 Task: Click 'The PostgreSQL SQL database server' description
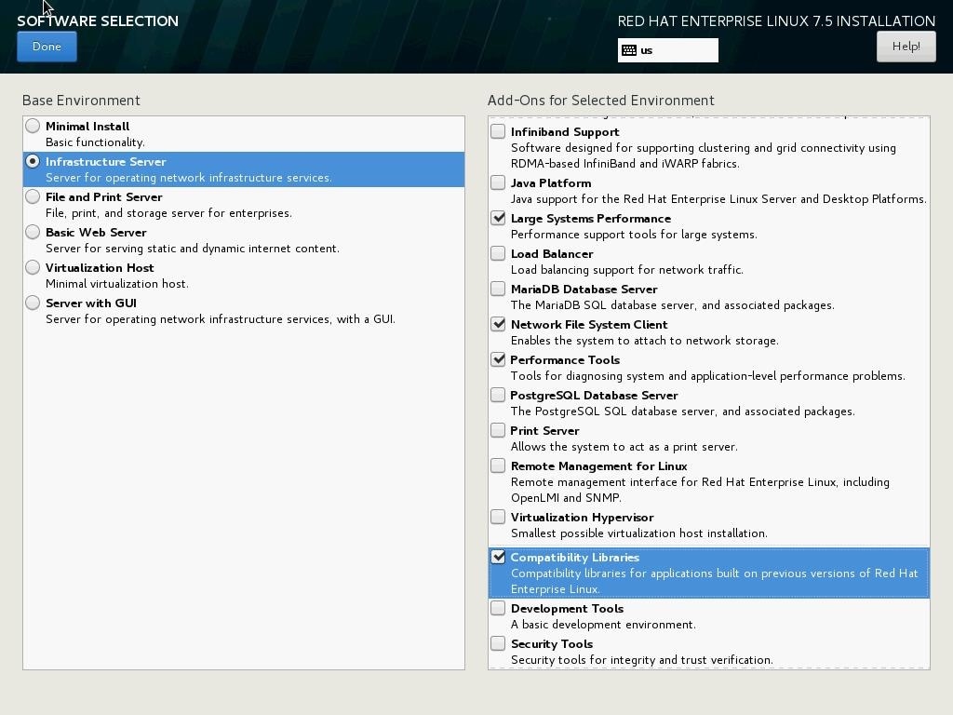682,411
